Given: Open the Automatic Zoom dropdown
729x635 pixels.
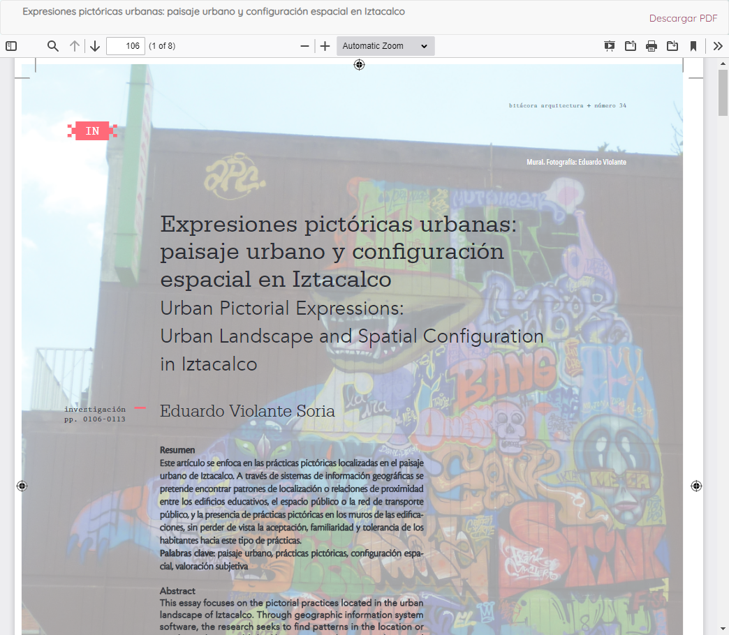Looking at the screenshot, I should click(385, 46).
